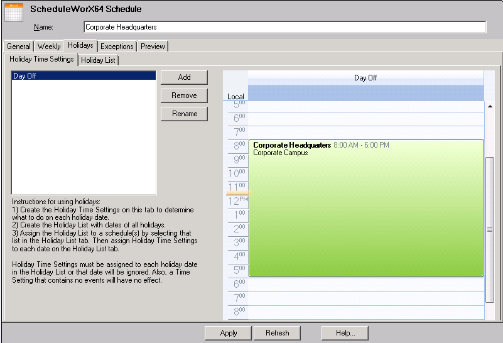Open the General tab

click(19, 46)
